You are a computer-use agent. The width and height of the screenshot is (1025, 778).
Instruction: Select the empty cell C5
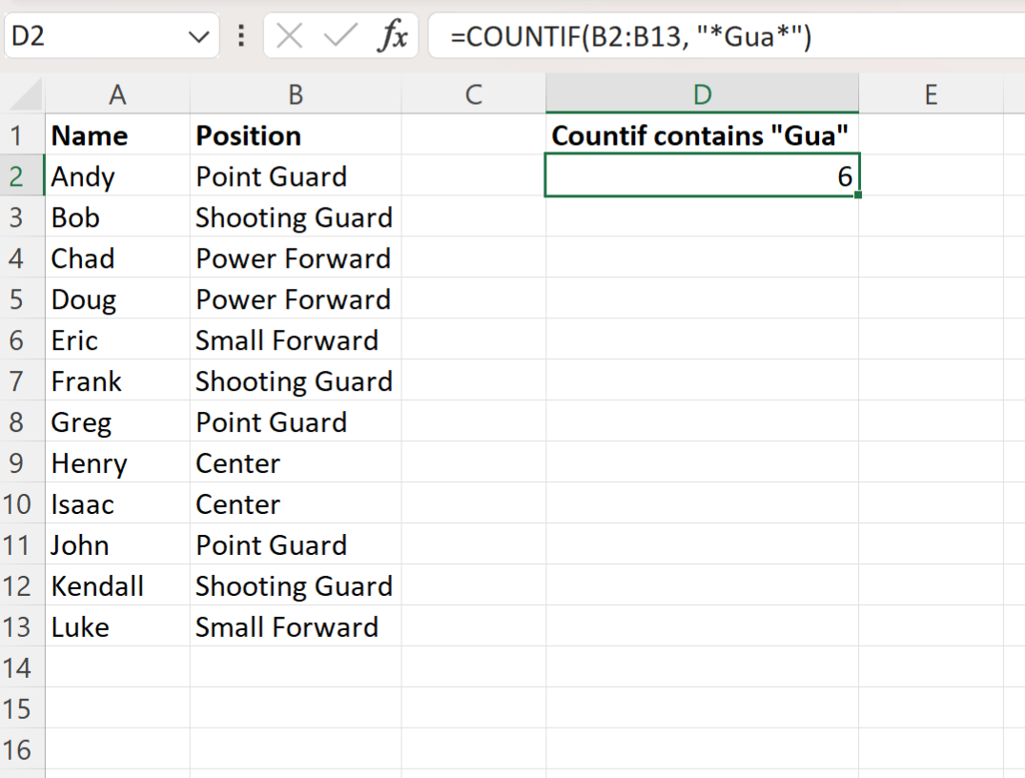[474, 298]
